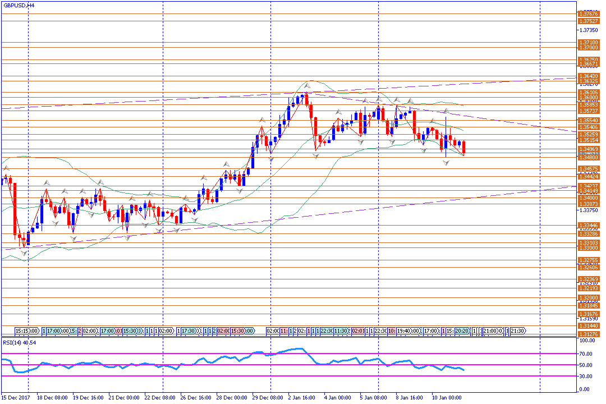This screenshot has width=606, height=404.
Task: Click the 15:15 news event marker
Action: pyautogui.click(x=22, y=331)
